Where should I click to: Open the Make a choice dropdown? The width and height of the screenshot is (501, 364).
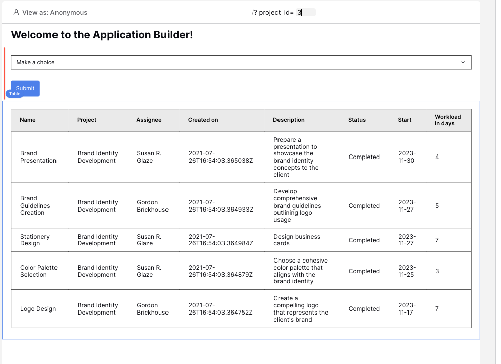pyautogui.click(x=241, y=62)
